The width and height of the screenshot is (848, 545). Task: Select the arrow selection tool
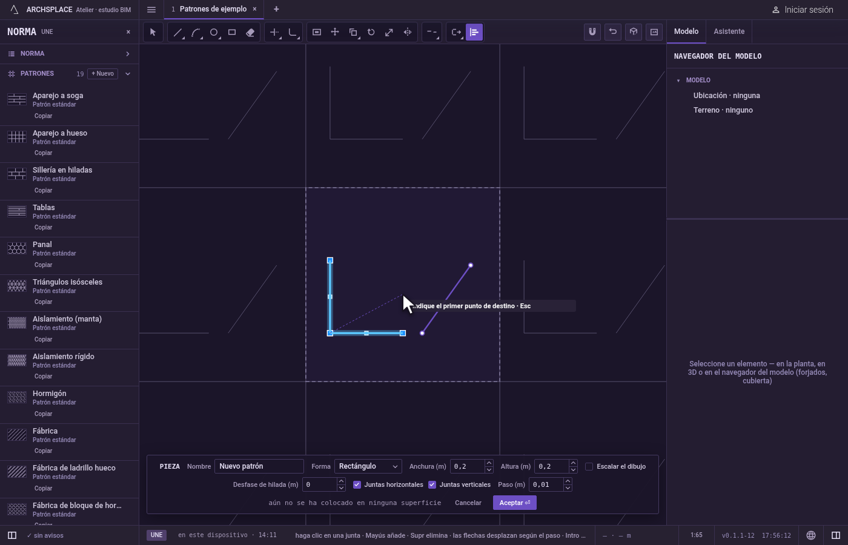click(153, 32)
